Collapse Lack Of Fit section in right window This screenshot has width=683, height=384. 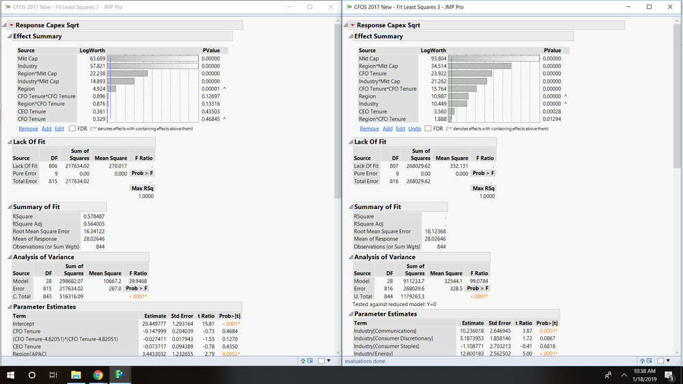pyautogui.click(x=351, y=142)
